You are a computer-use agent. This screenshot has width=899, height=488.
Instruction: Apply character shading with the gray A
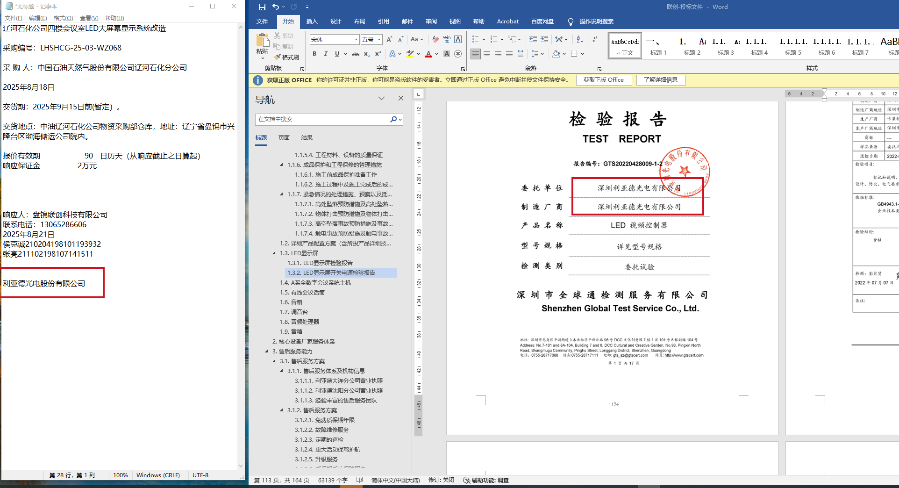pos(447,54)
